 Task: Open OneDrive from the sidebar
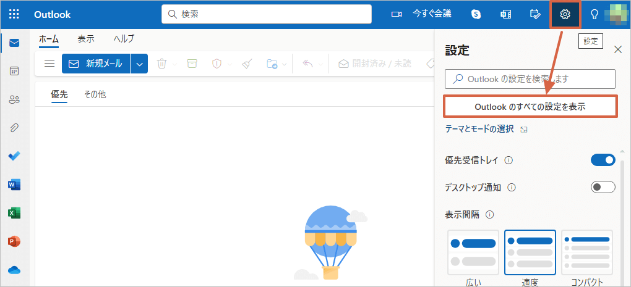pos(14,270)
